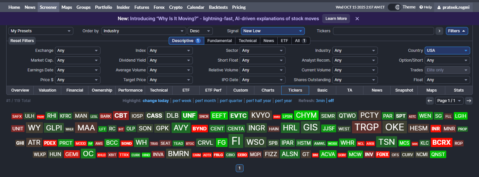The image size is (479, 177).
Task: Open the KVYO ticker tile
Action: tap(261, 115)
